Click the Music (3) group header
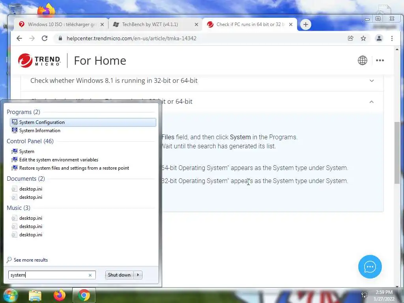 click(19, 208)
